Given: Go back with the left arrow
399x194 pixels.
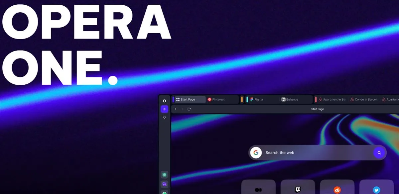Looking at the screenshot, I should tap(176, 109).
